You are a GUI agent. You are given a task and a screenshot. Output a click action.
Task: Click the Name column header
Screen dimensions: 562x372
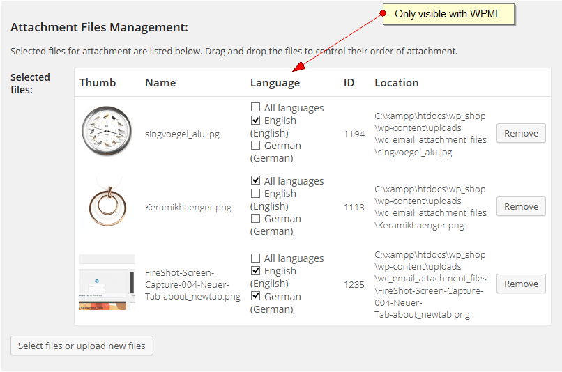coord(160,83)
